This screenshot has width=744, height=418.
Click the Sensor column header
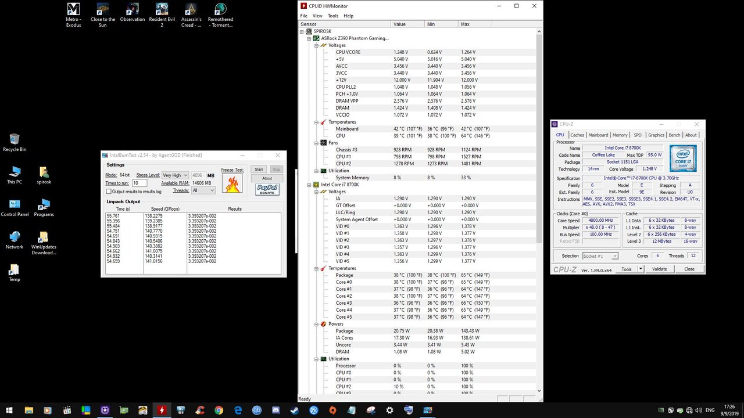point(345,24)
